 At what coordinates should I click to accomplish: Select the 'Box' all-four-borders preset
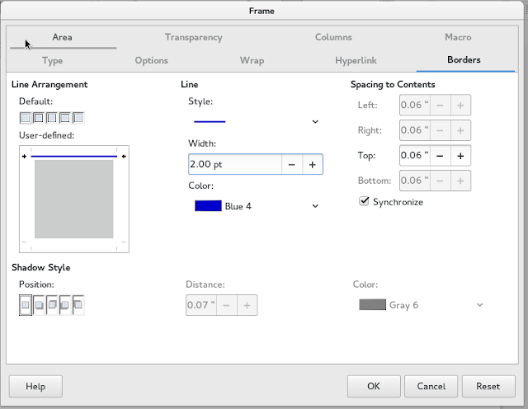[39, 118]
